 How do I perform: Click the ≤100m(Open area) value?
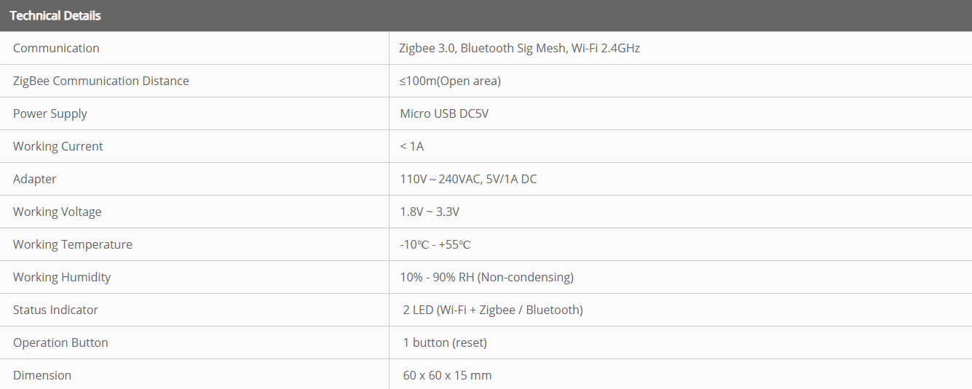(450, 81)
